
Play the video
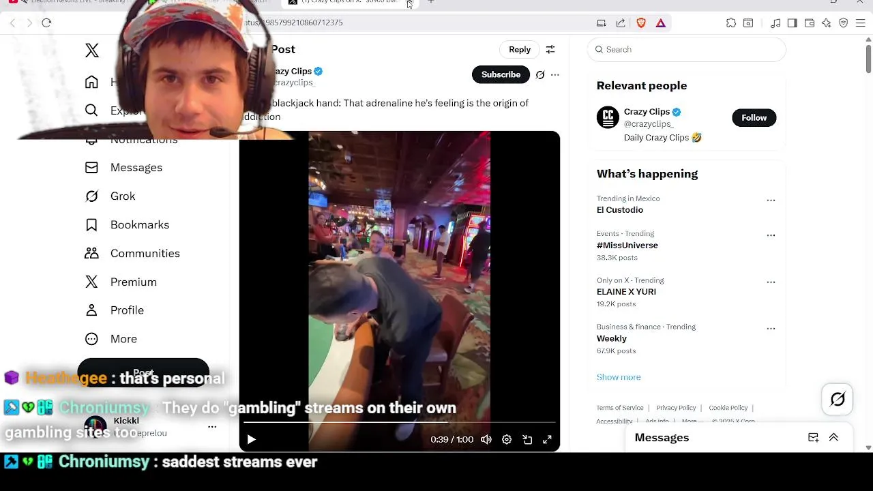tap(251, 440)
